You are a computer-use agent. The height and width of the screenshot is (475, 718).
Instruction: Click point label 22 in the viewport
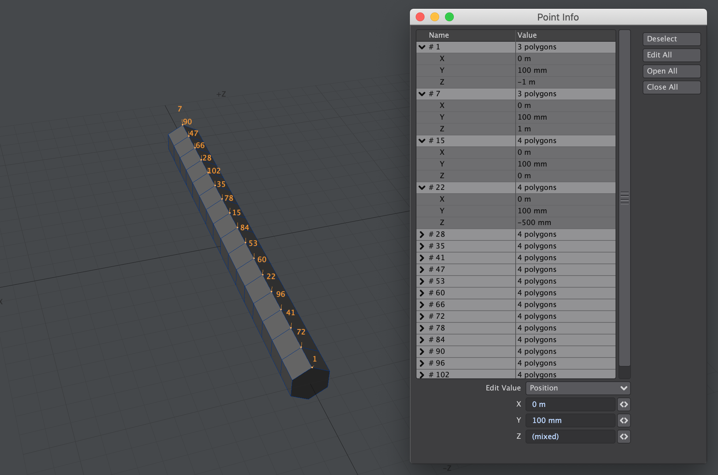(271, 276)
